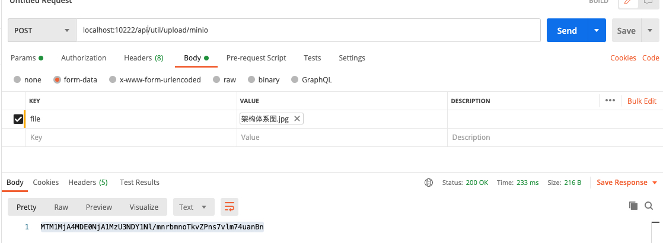The height and width of the screenshot is (243, 663).
Task: Switch to the Params tab
Action: (x=27, y=58)
